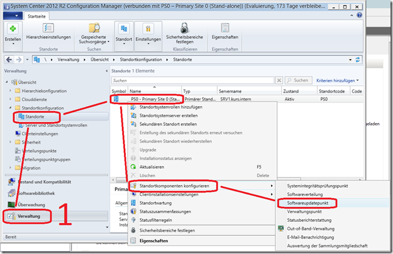This screenshot has width=393, height=254.
Task: Choose Standortsystemserver erstellen
Action: point(168,115)
